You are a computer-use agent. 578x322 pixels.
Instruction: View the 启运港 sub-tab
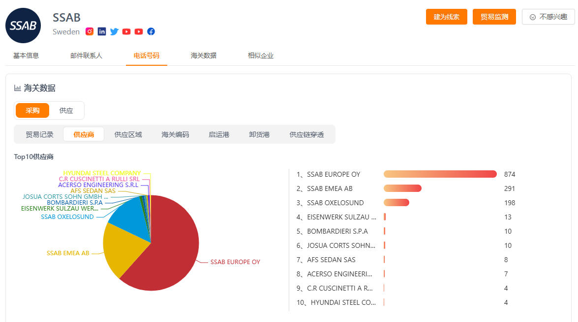click(219, 134)
